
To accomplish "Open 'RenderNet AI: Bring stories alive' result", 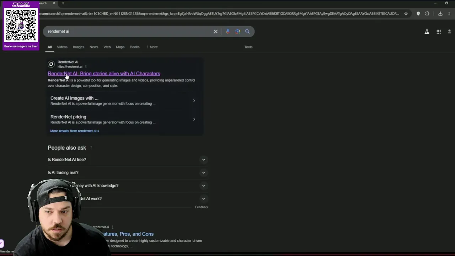I will point(104,74).
